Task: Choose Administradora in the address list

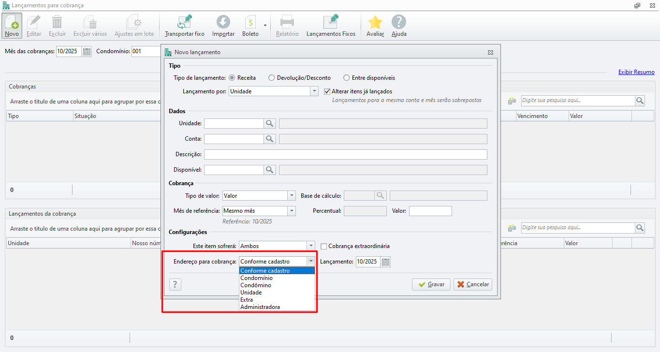Action: tap(260, 307)
